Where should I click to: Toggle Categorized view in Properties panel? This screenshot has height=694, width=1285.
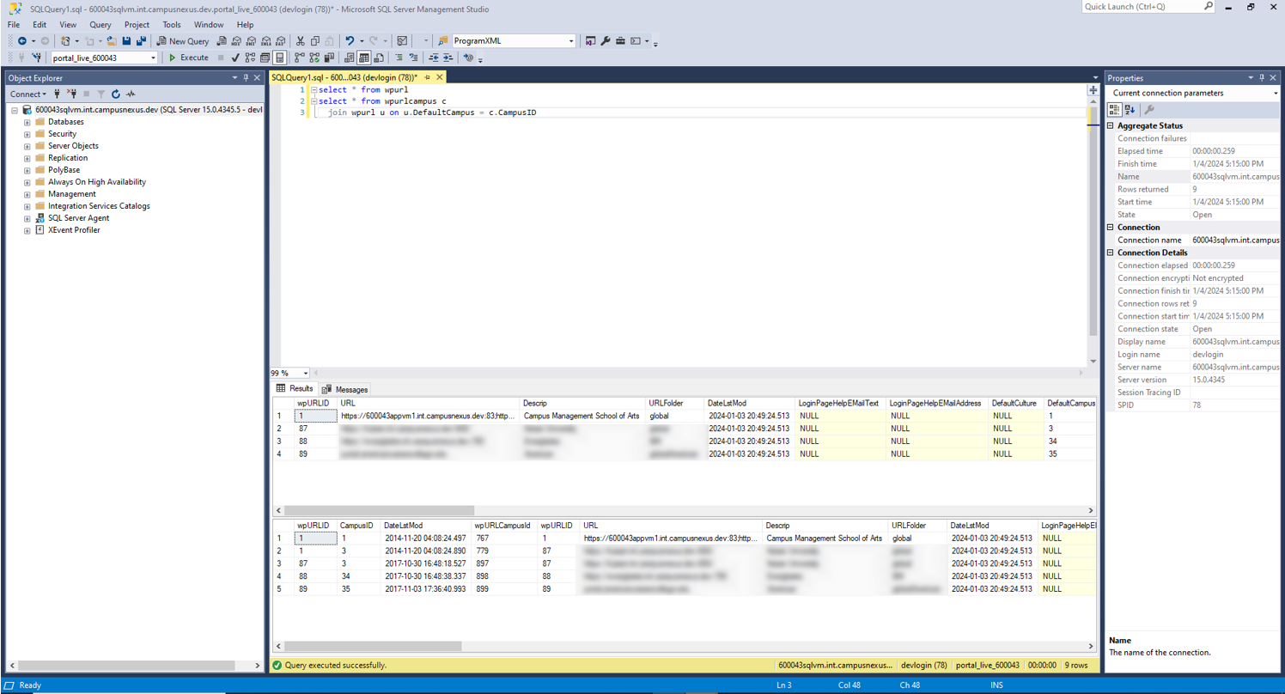point(1115,109)
